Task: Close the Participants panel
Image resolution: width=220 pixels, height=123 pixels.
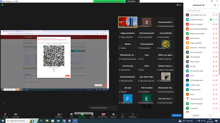Action: coord(218,5)
